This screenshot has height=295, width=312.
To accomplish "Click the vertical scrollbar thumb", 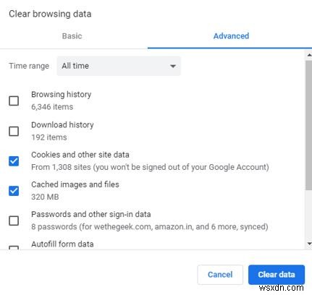I will (309, 125).
